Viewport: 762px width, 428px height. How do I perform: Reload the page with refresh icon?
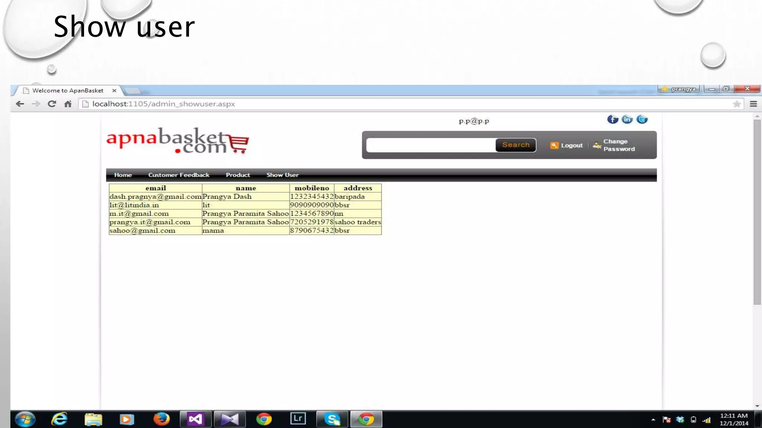click(52, 104)
